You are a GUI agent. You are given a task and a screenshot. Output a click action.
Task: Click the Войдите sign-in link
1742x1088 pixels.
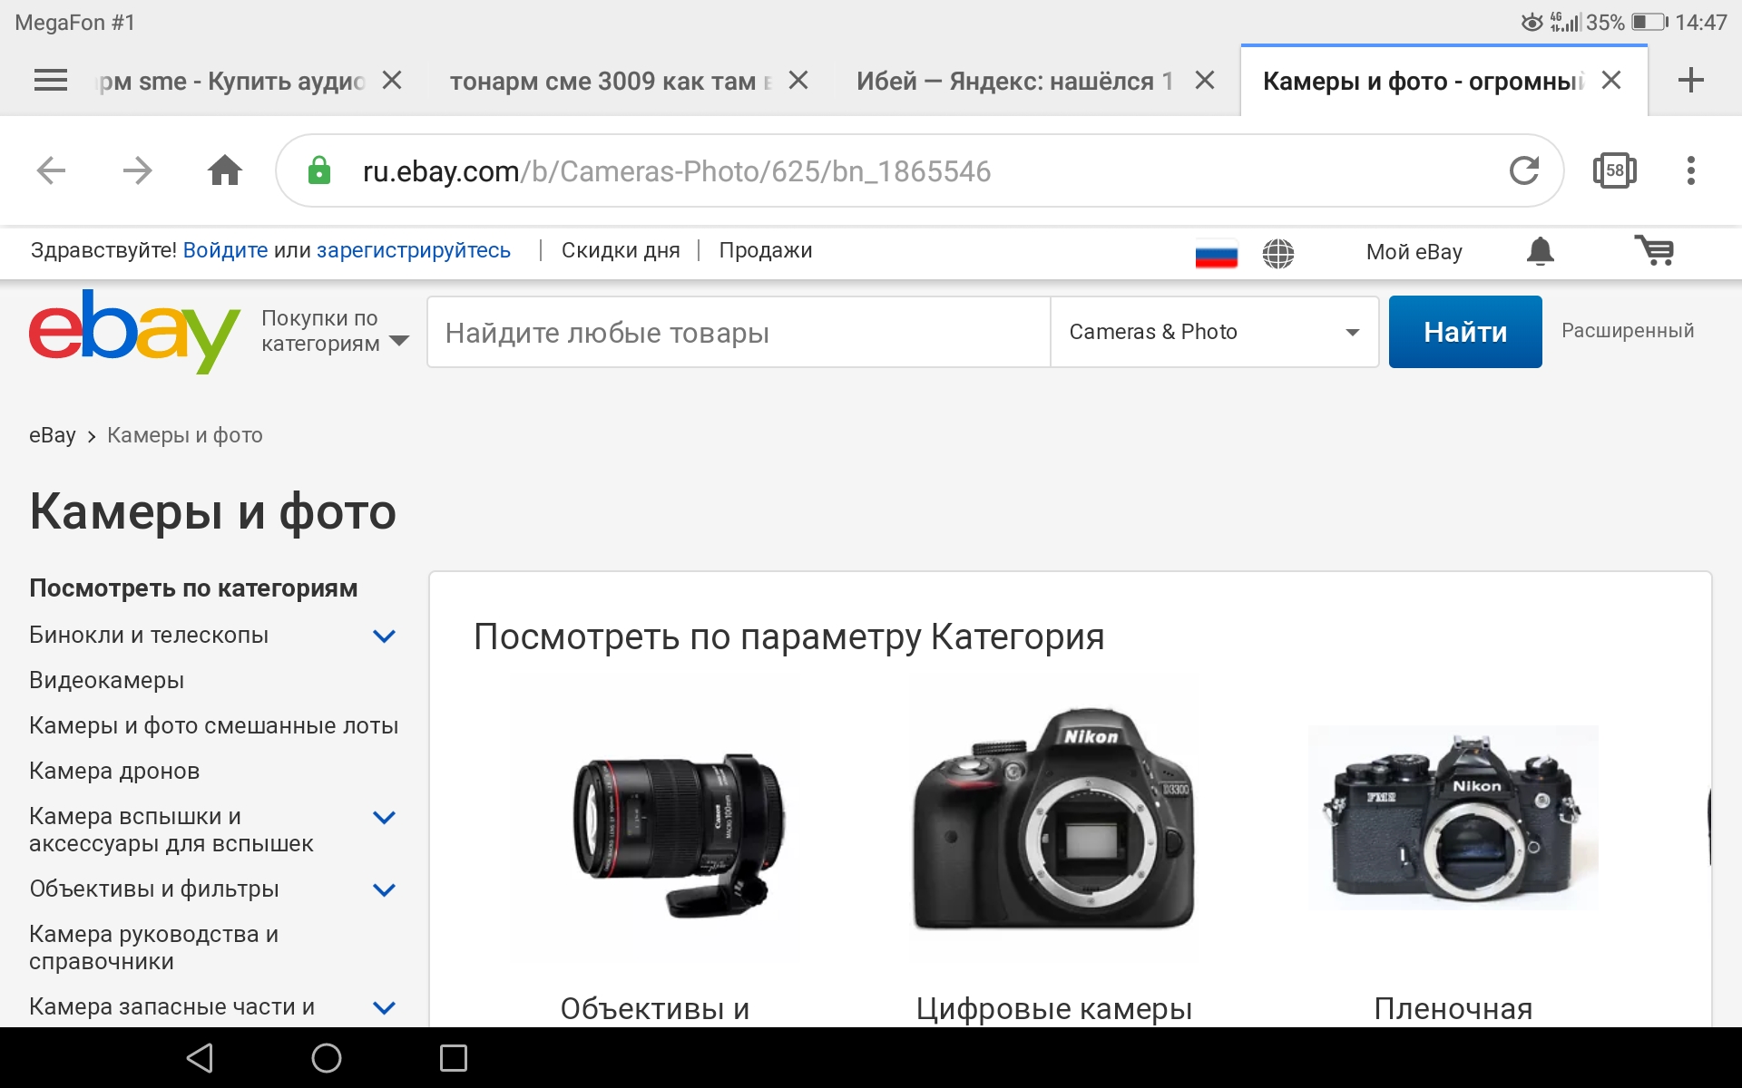pyautogui.click(x=225, y=250)
